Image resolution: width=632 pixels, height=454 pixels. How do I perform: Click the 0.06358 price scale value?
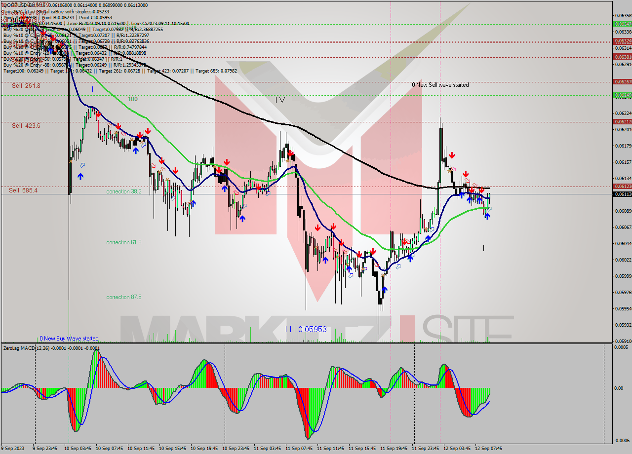click(624, 15)
